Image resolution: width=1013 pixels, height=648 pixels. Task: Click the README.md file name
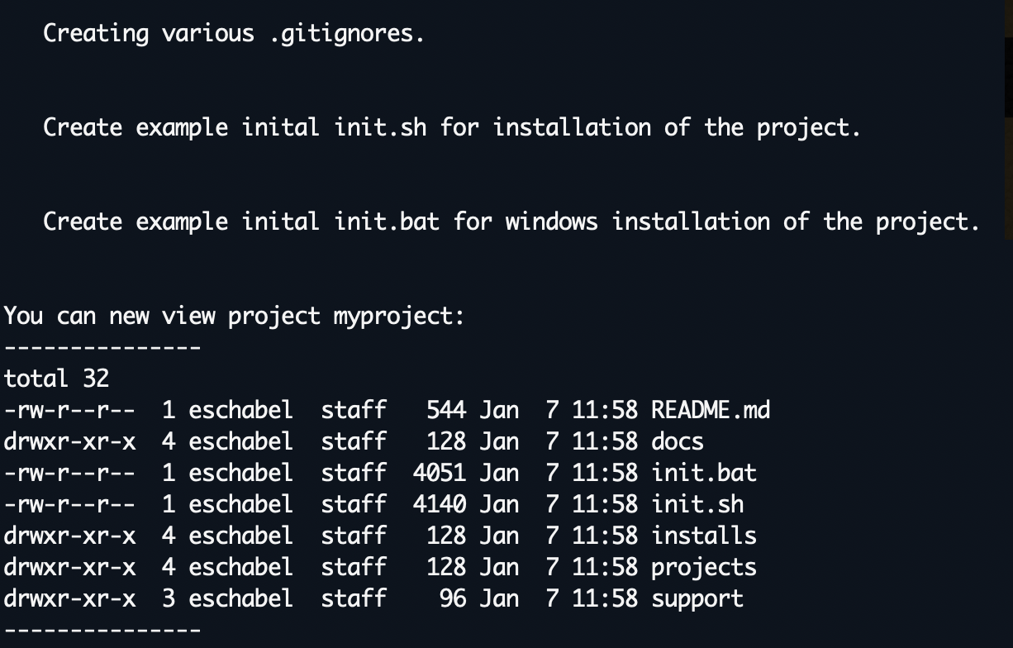(710, 410)
